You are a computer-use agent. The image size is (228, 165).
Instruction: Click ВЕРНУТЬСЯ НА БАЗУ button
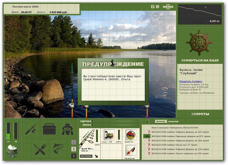[x=200, y=60]
